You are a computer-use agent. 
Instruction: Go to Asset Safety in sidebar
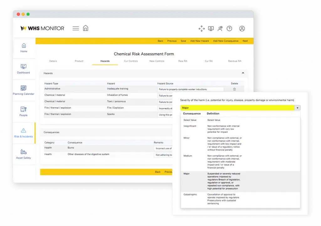click(24, 154)
